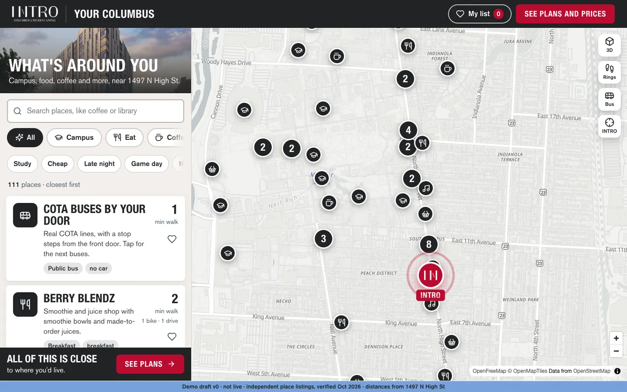Toggle the Bus routes layer
The height and width of the screenshot is (392, 627).
[610, 99]
